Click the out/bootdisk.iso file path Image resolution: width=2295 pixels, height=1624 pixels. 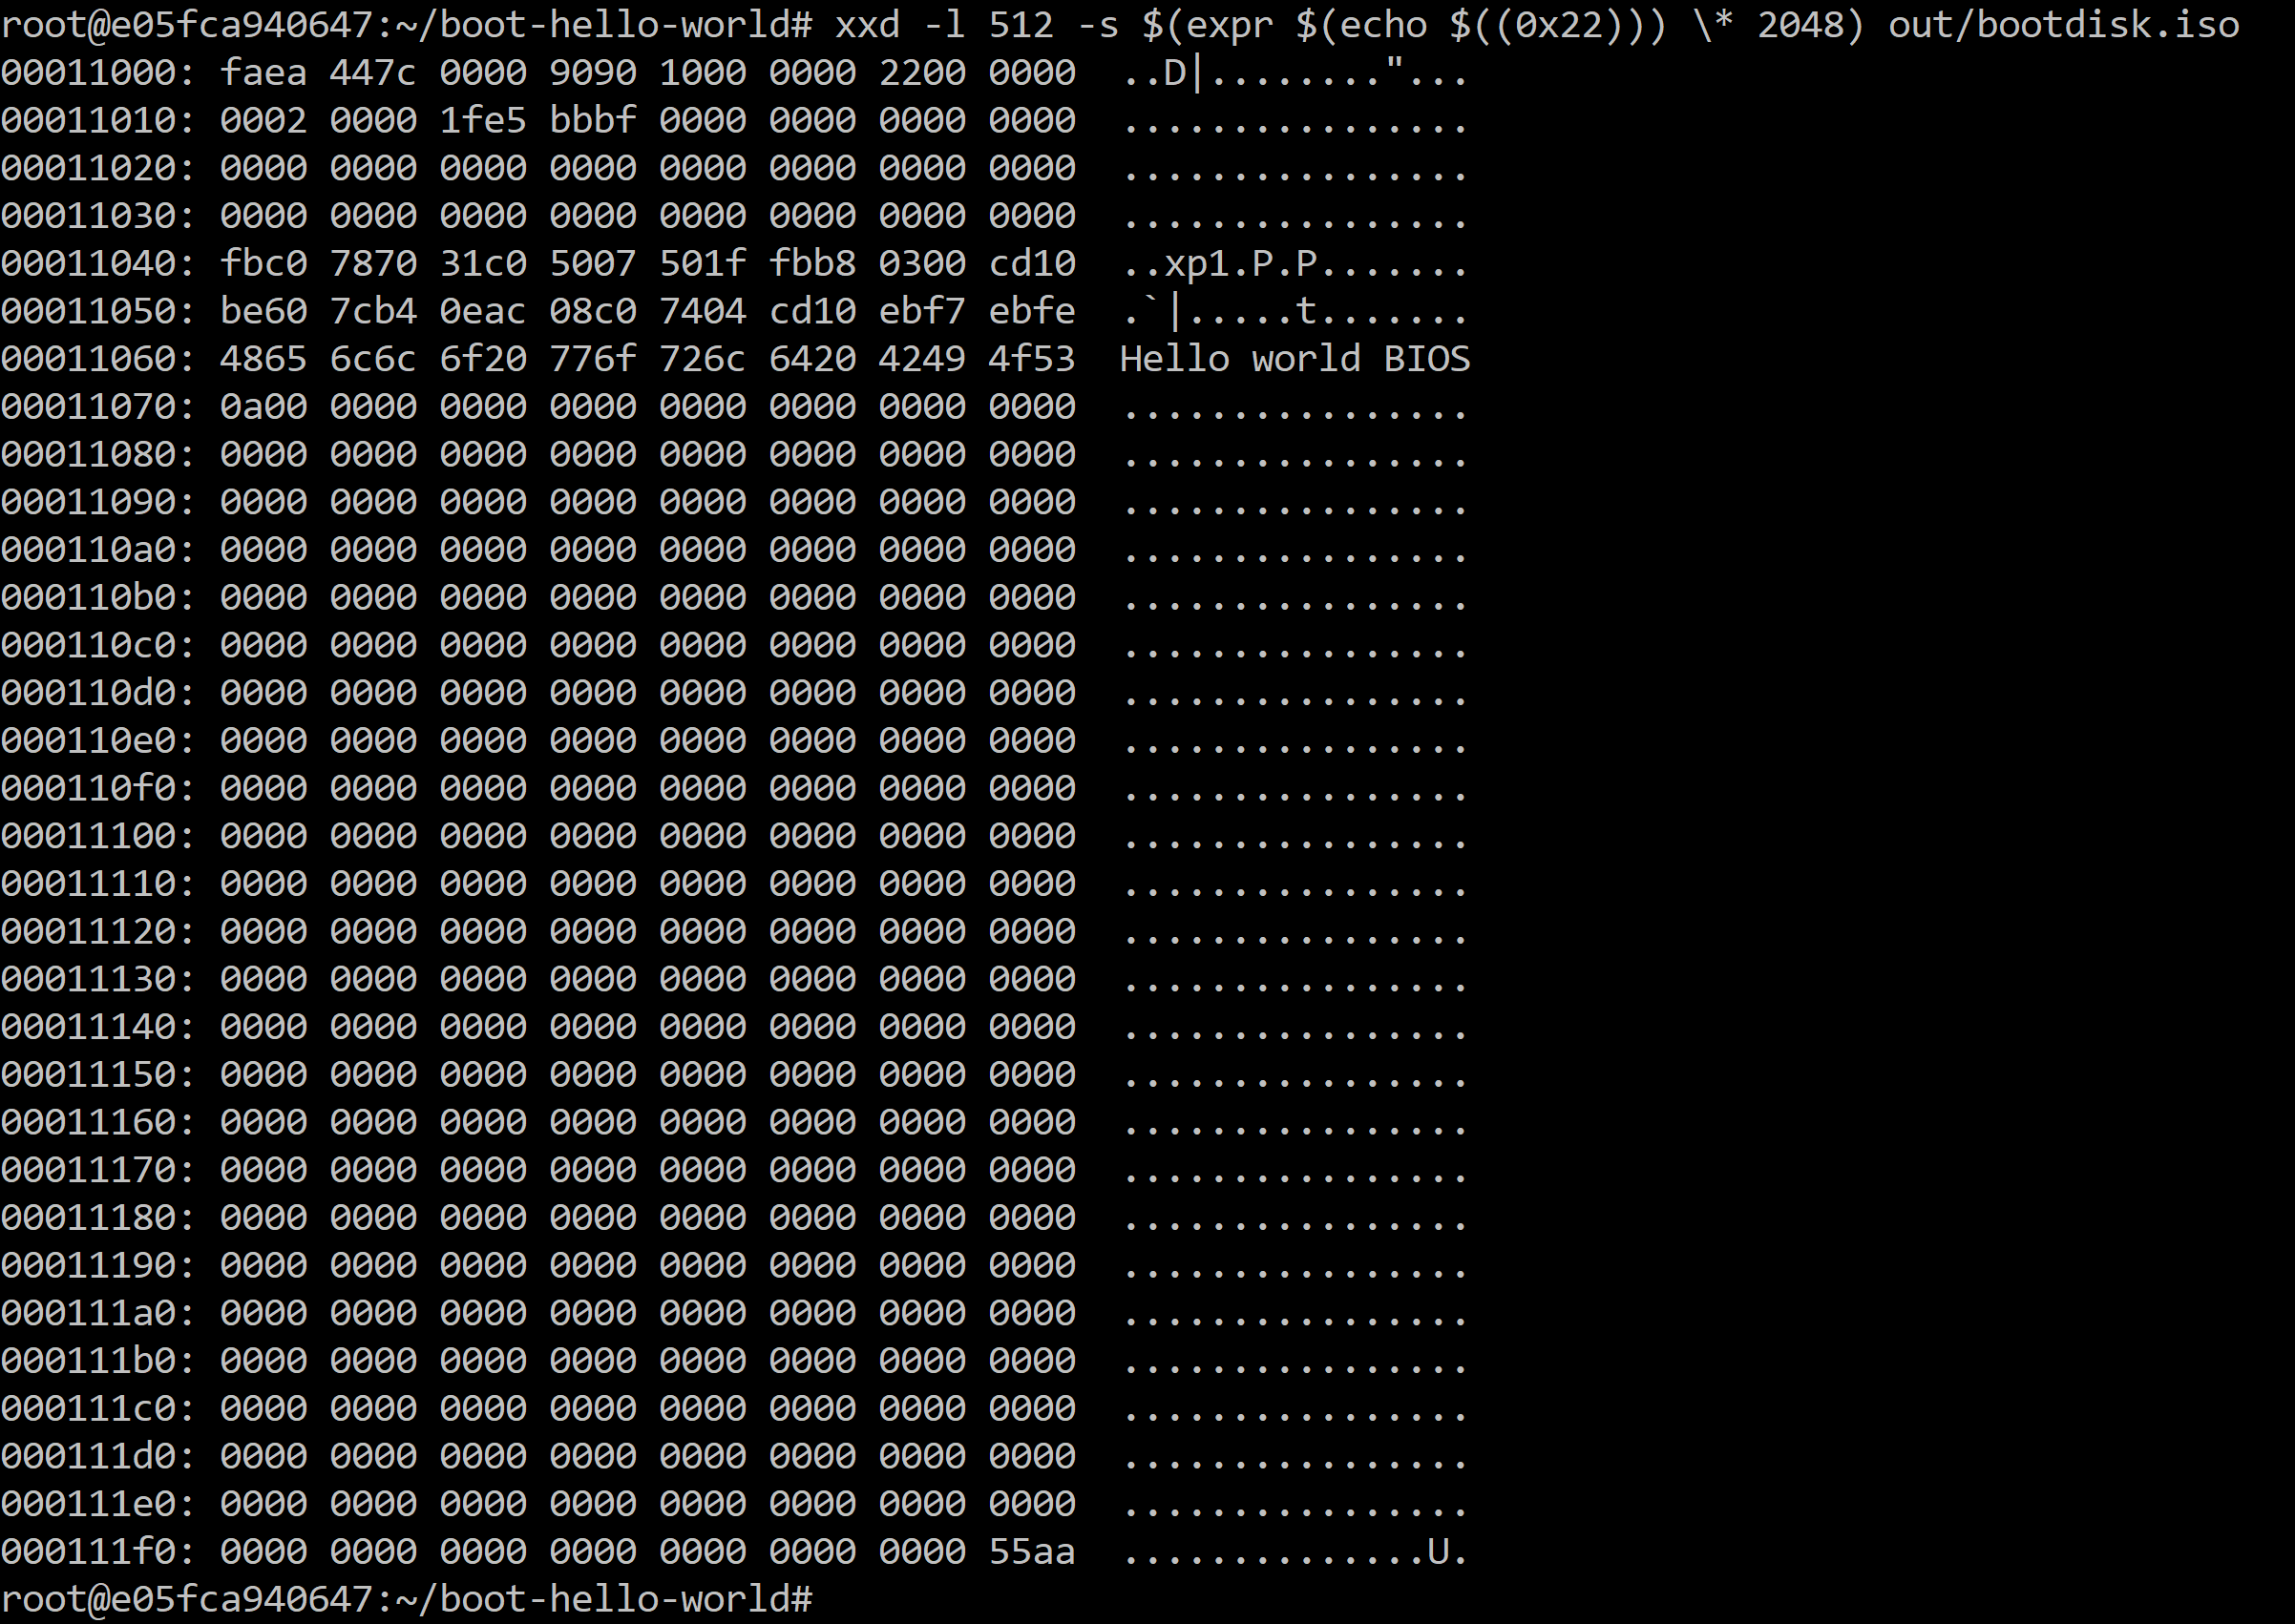tap(2064, 24)
